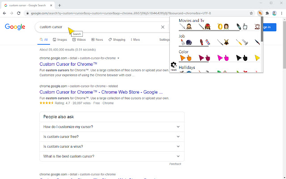Click the 'About 59,400,000 results' text

coord(67,50)
